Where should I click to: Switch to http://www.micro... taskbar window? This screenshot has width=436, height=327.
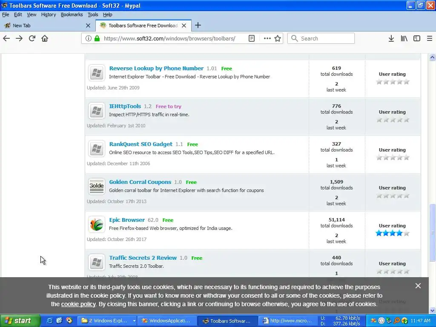coord(288,321)
